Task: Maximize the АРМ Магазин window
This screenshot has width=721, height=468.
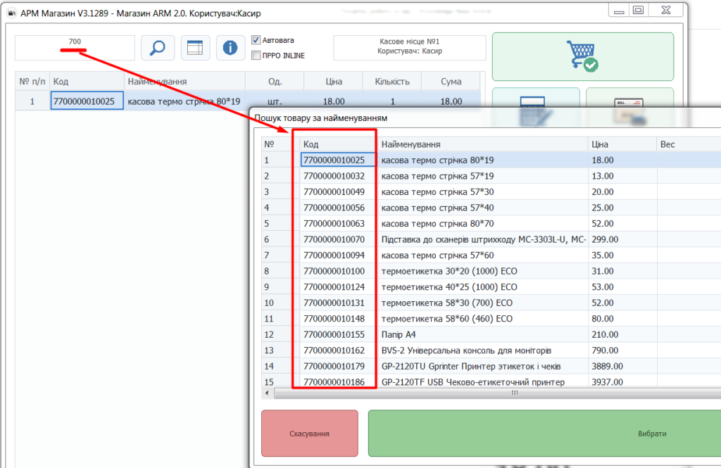Action: point(639,10)
